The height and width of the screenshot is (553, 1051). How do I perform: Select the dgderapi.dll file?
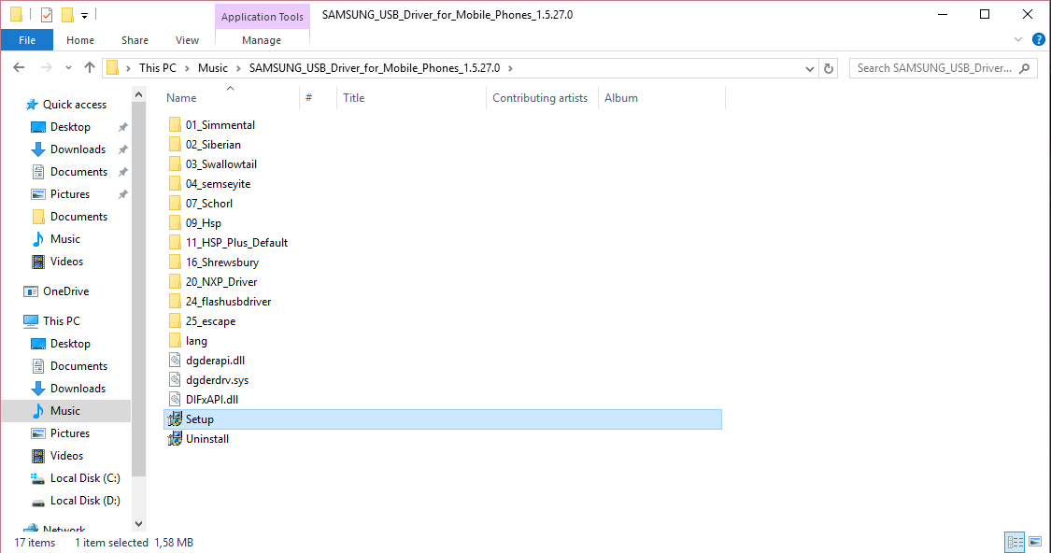click(215, 361)
